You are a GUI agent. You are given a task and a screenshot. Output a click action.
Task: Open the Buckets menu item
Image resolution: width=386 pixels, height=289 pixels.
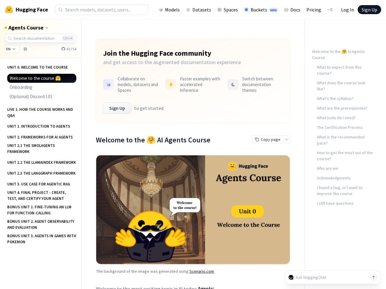pyautogui.click(x=261, y=10)
